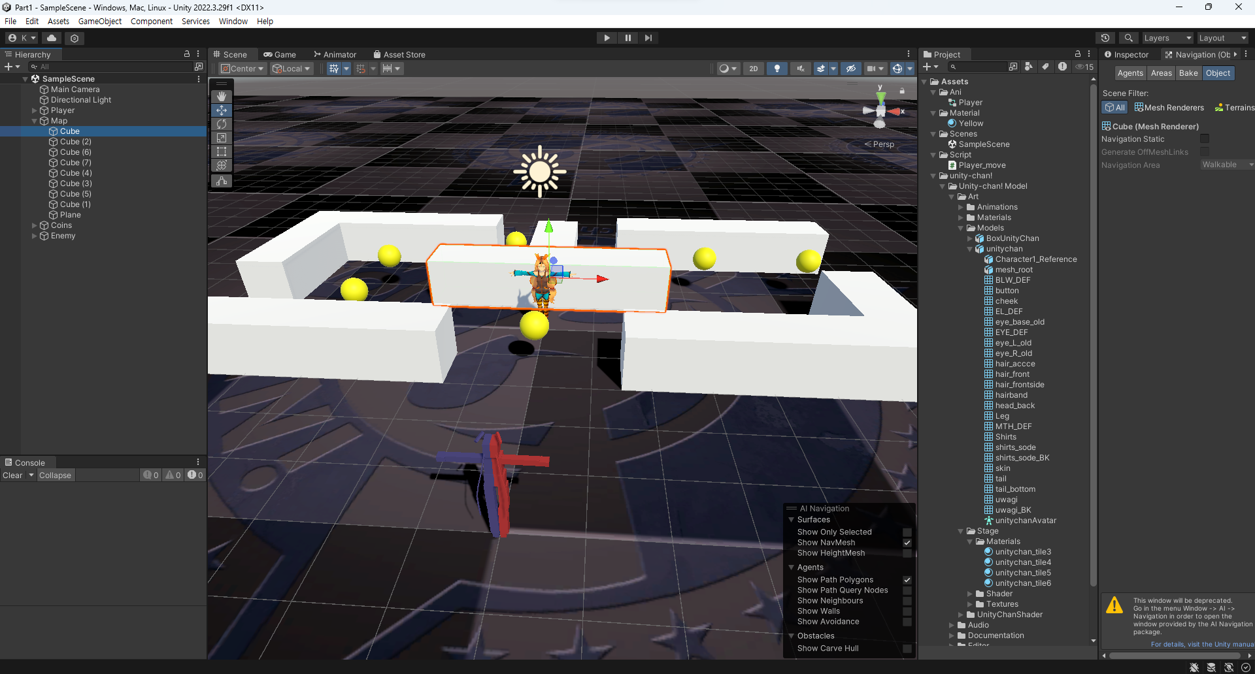Select Cube (4) in Hierarchy
Viewport: 1255px width, 674px height.
pyautogui.click(x=76, y=173)
